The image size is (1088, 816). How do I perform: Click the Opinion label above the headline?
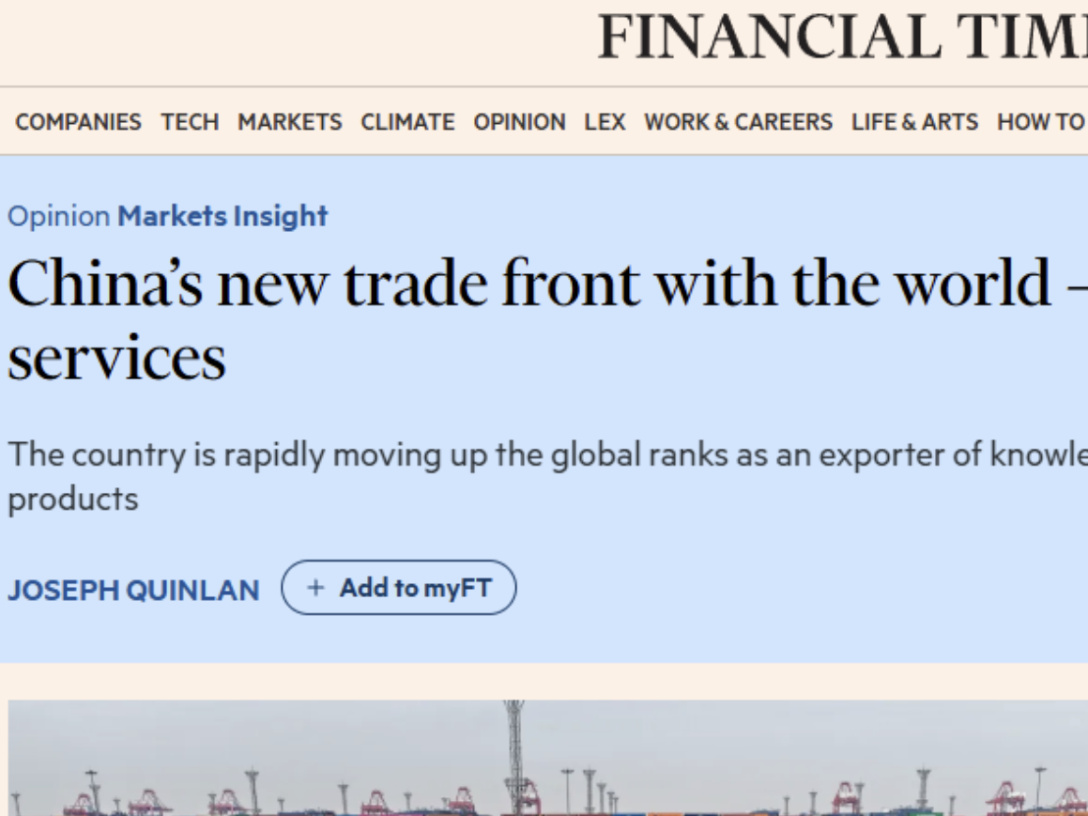point(58,216)
